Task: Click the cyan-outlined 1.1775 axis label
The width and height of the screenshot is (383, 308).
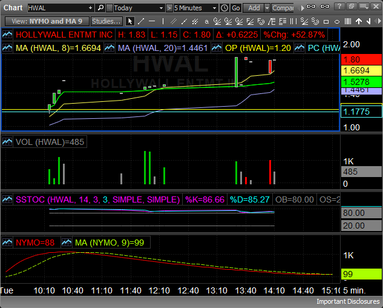Action: [x=361, y=112]
